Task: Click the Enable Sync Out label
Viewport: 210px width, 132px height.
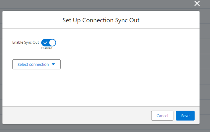Action: coord(25,42)
